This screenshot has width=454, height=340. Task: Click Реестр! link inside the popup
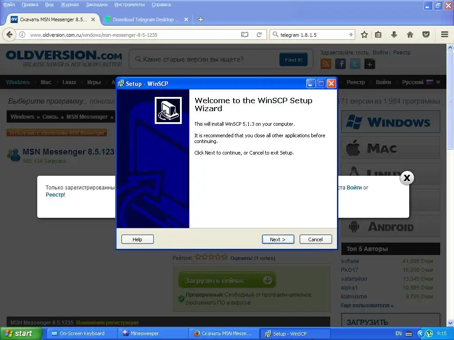point(55,195)
